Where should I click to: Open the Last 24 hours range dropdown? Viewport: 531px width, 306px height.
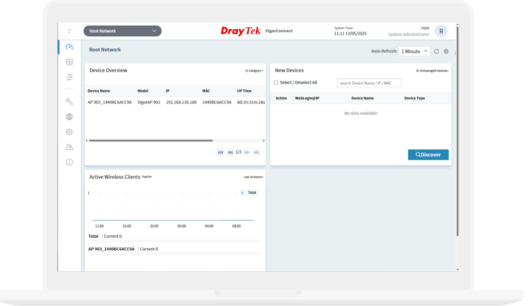(x=253, y=177)
